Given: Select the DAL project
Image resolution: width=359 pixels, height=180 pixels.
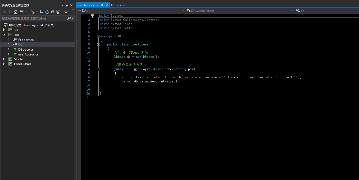Looking at the screenshot, I should tap(16, 35).
